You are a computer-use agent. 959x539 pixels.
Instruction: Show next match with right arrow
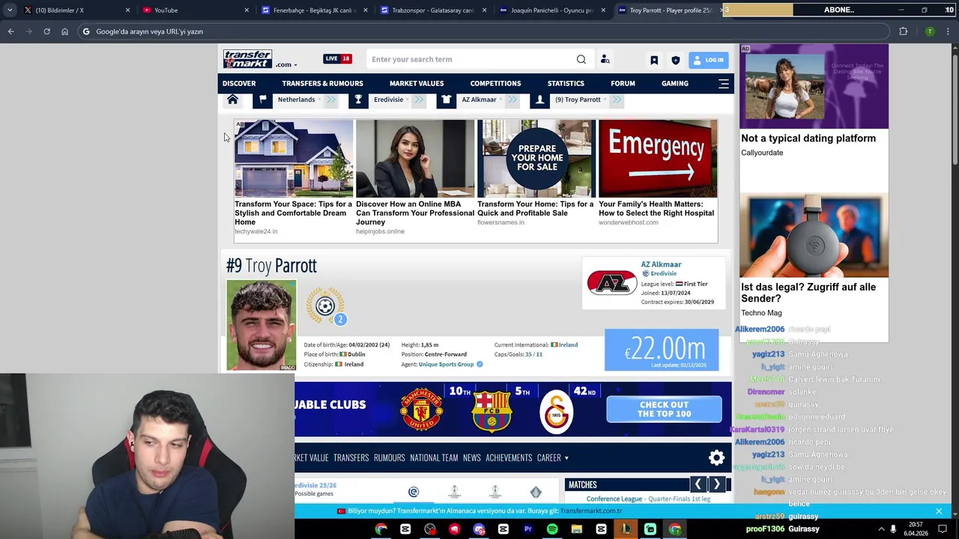[717, 484]
